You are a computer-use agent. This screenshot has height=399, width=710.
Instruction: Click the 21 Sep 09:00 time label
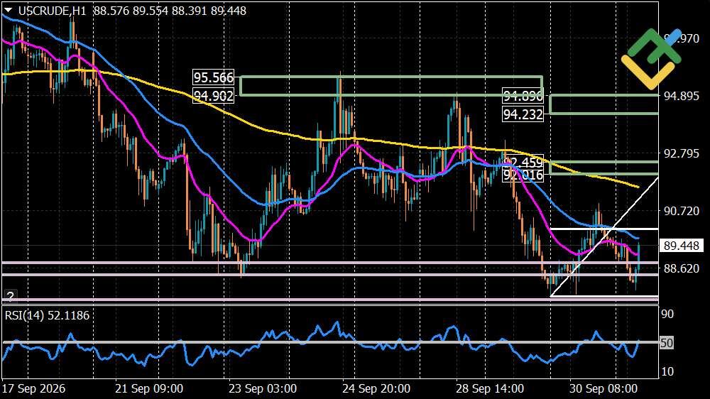coord(149,388)
